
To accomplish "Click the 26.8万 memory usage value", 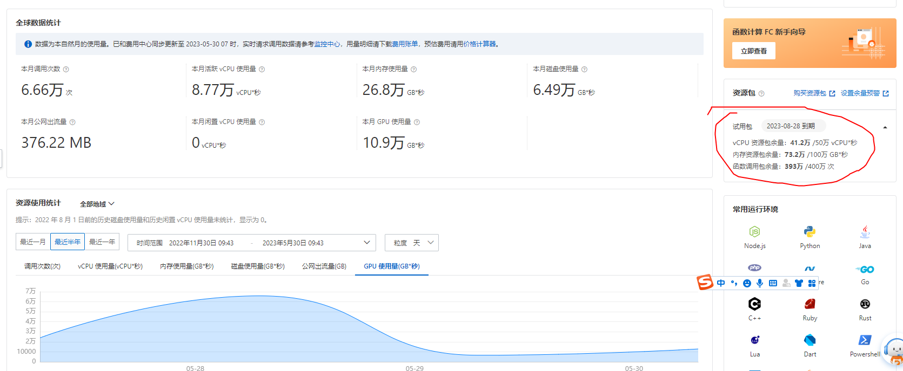I will tap(384, 90).
